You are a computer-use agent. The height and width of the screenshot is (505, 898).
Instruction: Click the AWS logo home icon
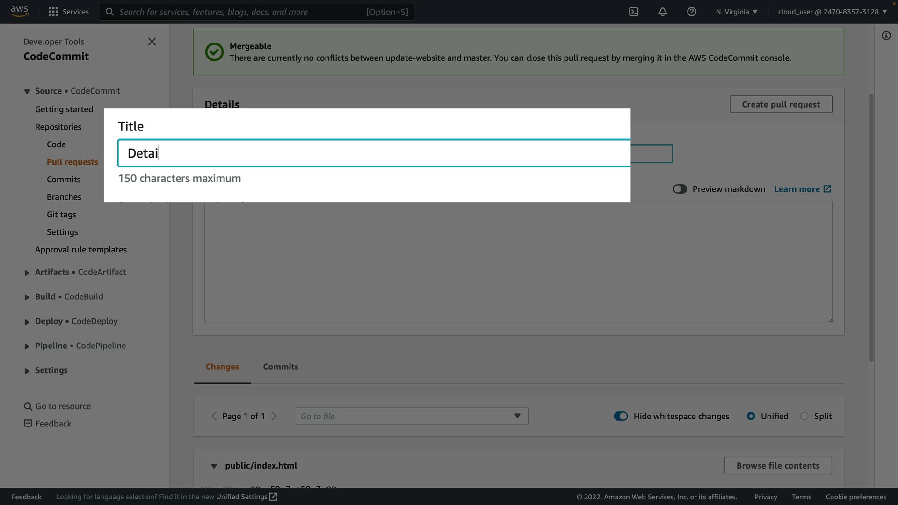tap(19, 11)
